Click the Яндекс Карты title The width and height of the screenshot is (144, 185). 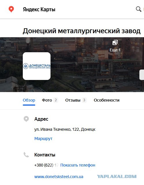point(39,9)
